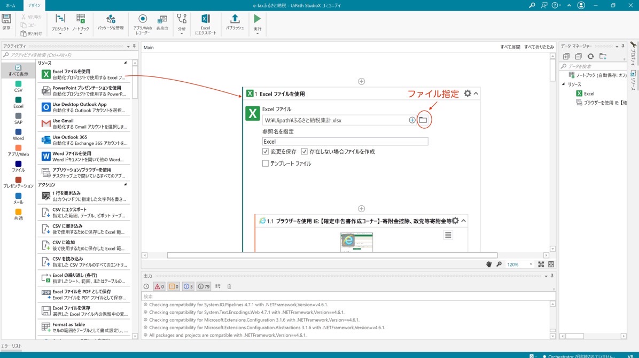This screenshot has width=639, height=358.
Task: Click hamburger menu in browser activity
Action: 448,235
